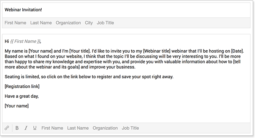
Task: Add First Name tag from body toolbar
Action: 52,128
